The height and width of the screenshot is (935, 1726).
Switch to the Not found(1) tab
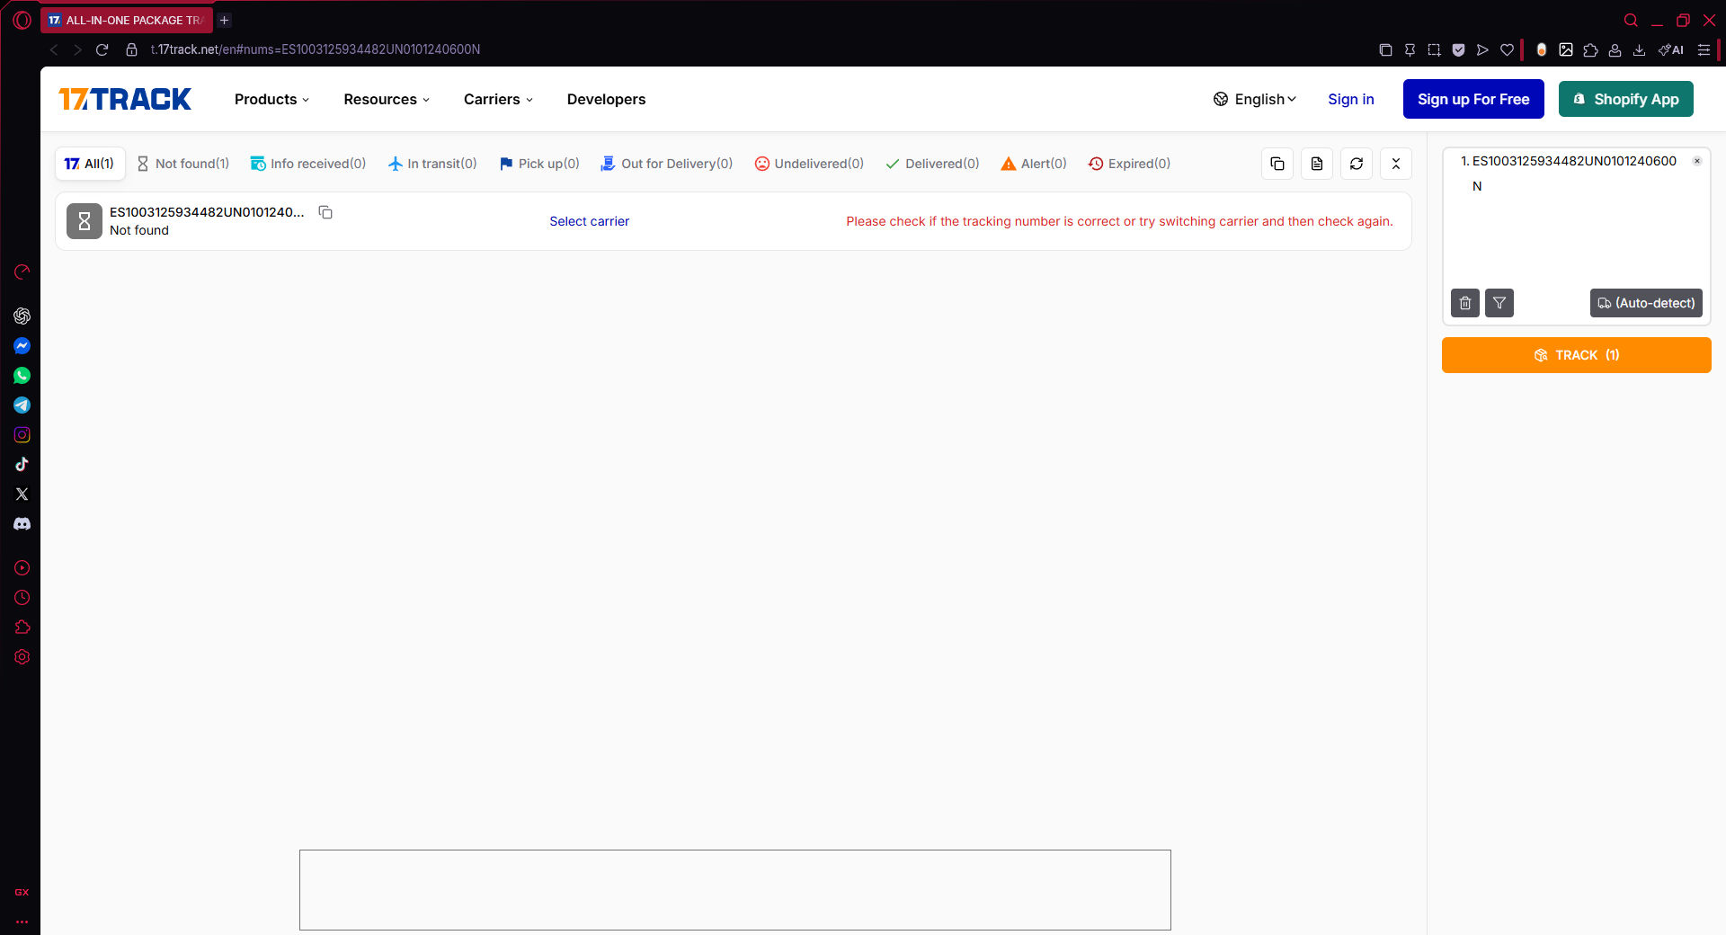tap(183, 164)
